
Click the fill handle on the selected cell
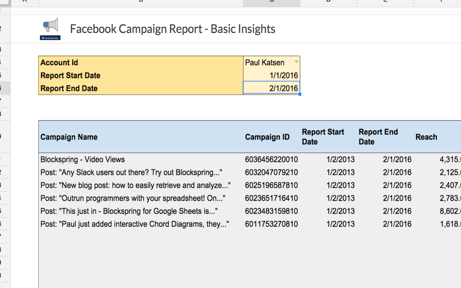tap(300, 94)
